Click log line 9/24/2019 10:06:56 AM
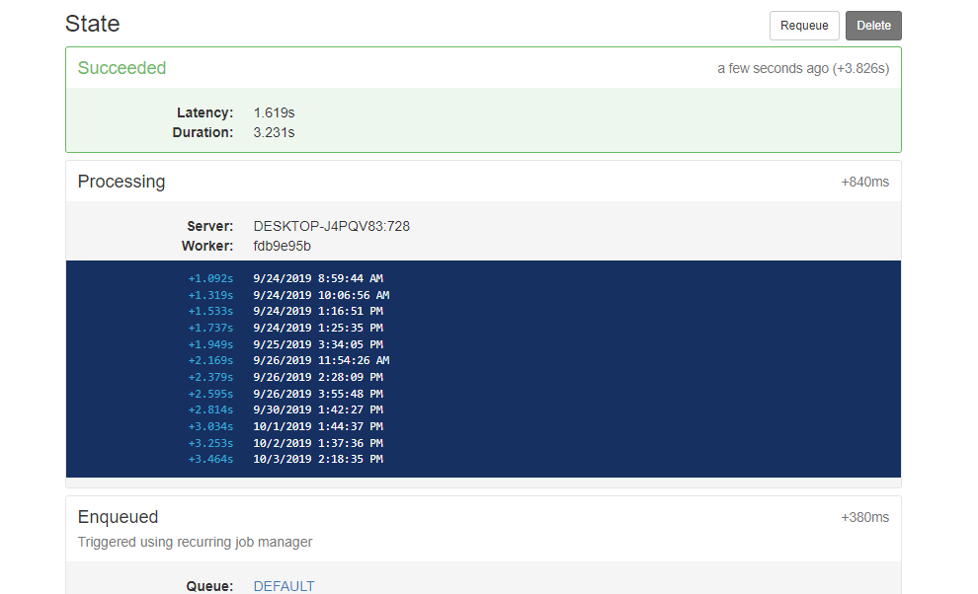978x594 pixels. (321, 295)
